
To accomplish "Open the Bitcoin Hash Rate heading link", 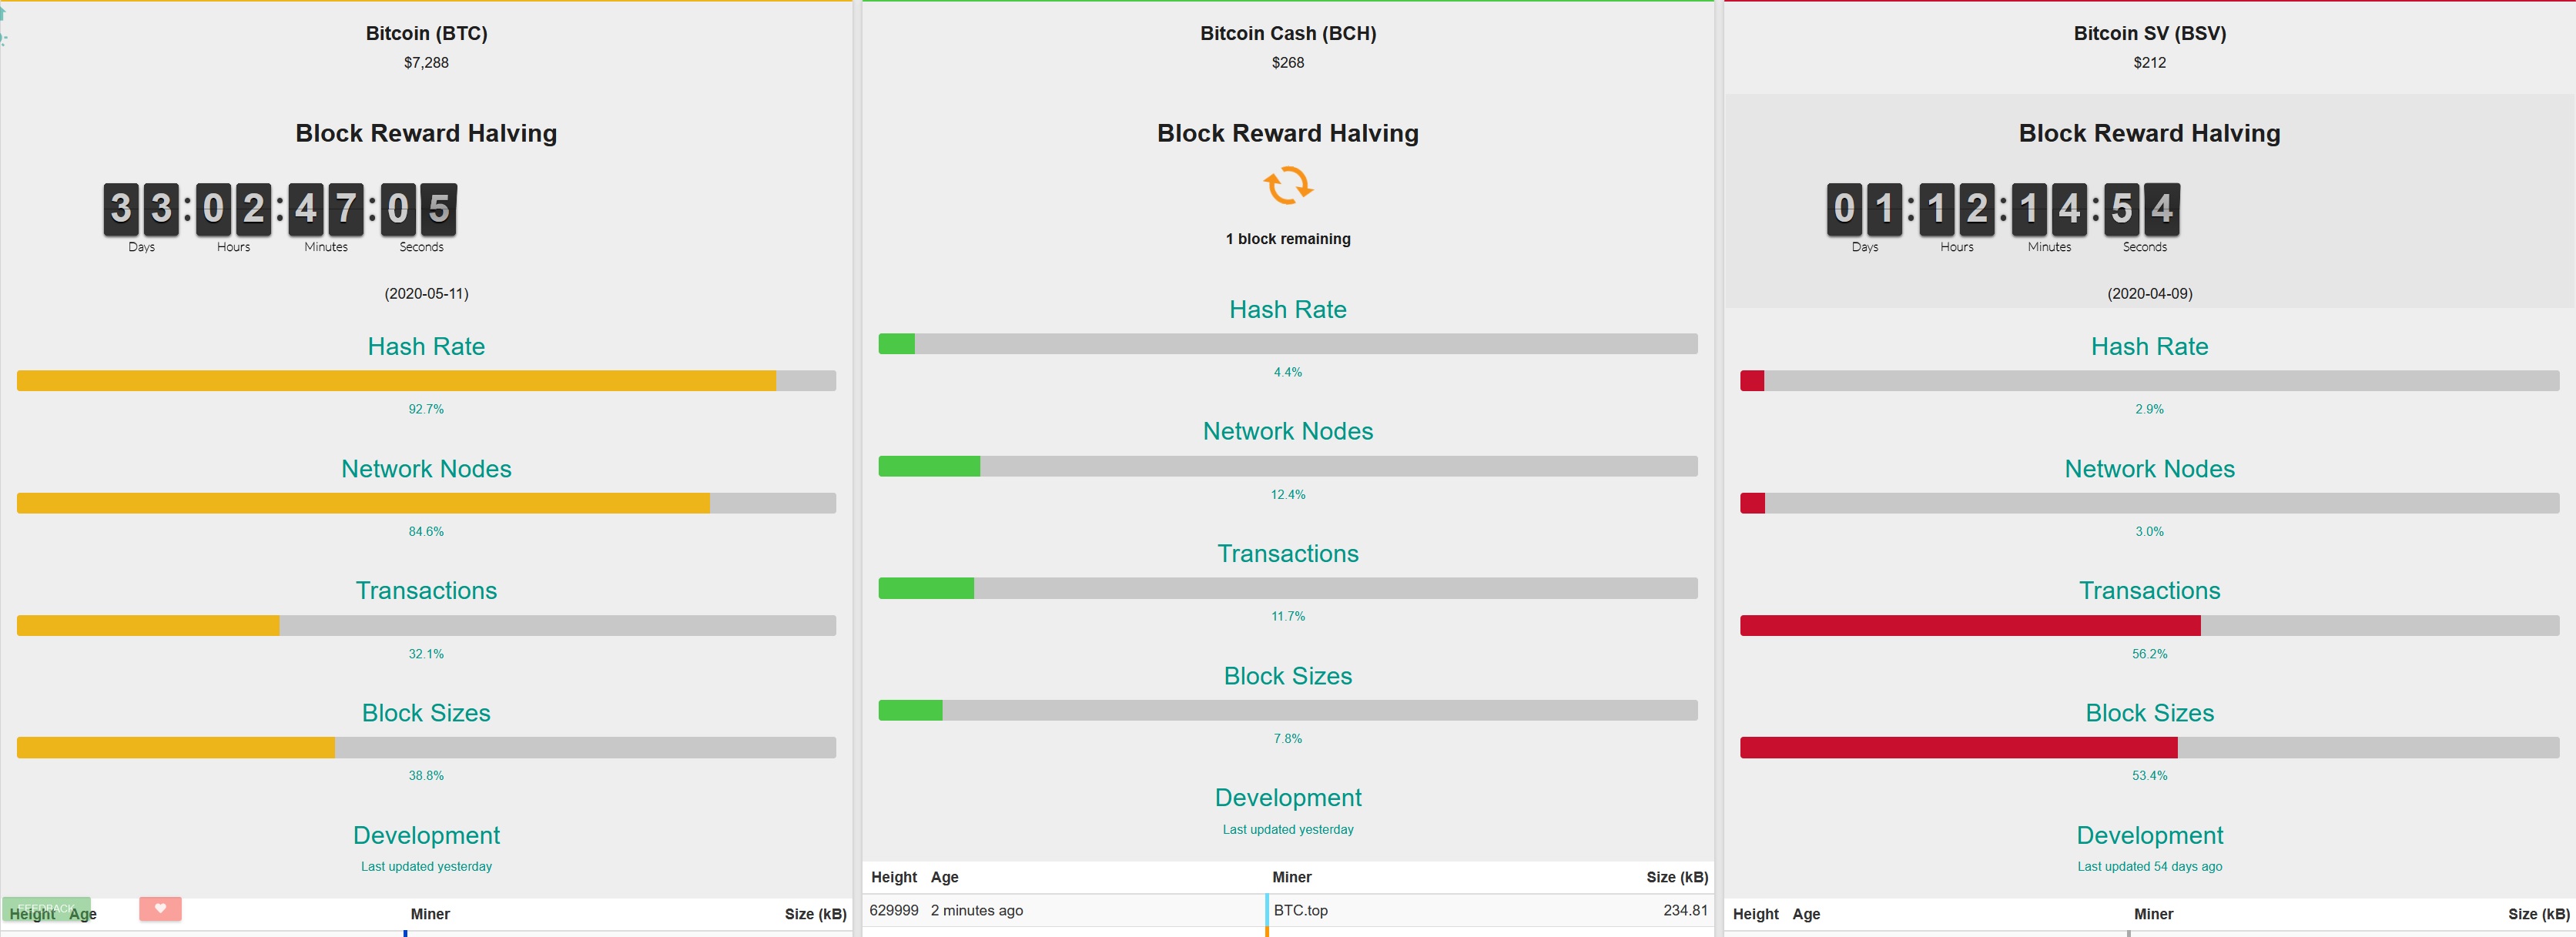I will tap(426, 346).
